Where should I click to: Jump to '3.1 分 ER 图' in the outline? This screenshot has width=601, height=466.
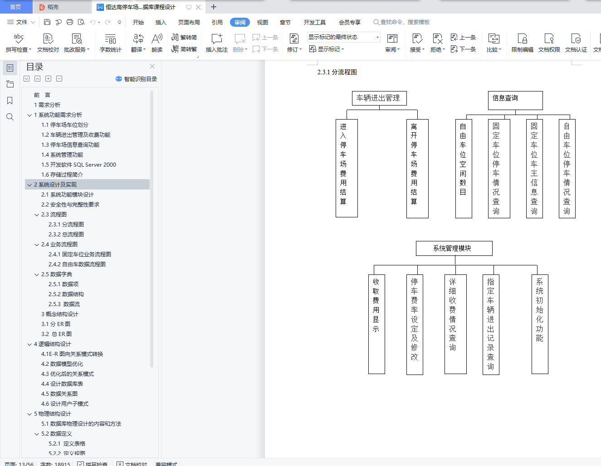[x=56, y=324]
